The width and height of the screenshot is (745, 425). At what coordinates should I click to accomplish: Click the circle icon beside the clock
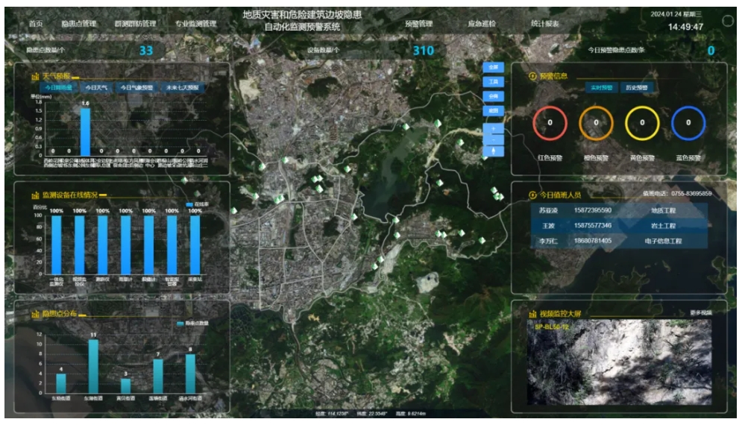728,22
